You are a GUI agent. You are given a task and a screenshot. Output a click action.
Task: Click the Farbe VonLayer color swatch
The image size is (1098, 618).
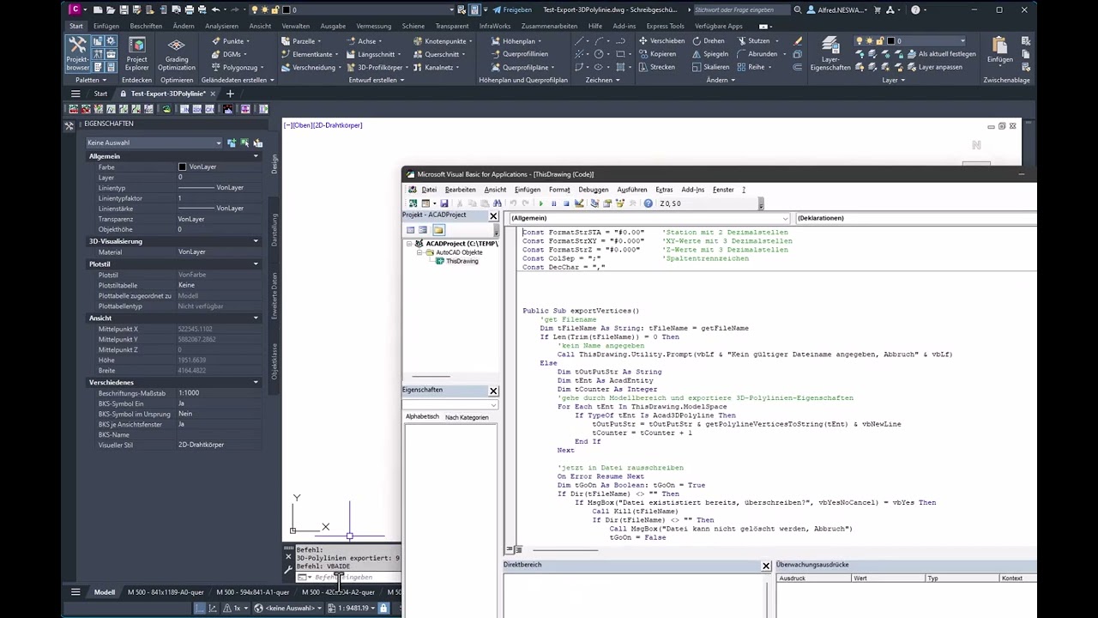tap(182, 167)
